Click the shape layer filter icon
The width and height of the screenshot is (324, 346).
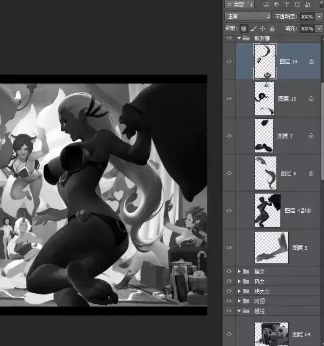[x=297, y=5]
